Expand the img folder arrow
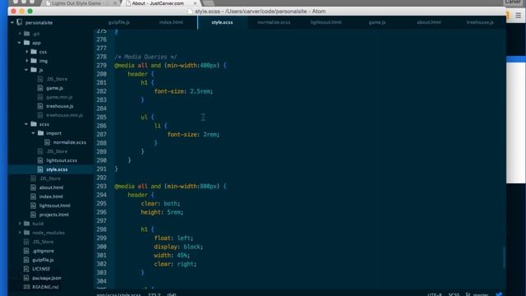This screenshot has width=526, height=296. coord(27,61)
